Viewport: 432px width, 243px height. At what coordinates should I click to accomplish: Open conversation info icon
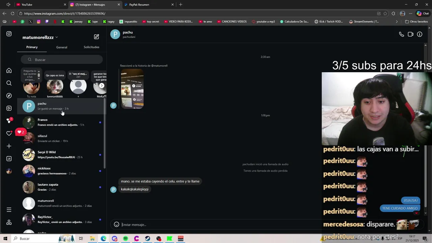click(420, 34)
